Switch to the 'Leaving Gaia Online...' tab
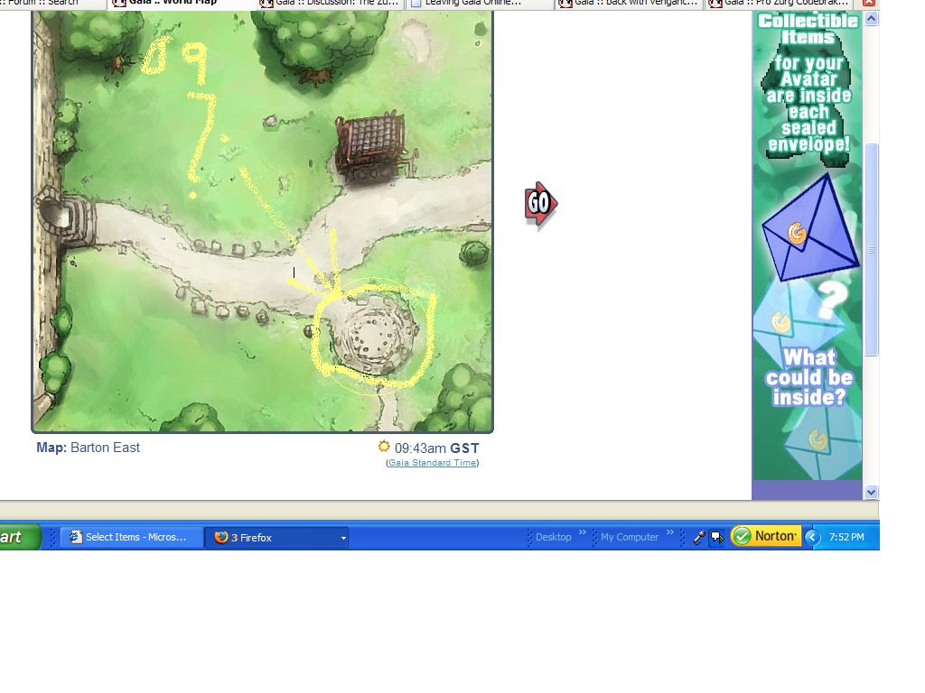 click(x=480, y=4)
